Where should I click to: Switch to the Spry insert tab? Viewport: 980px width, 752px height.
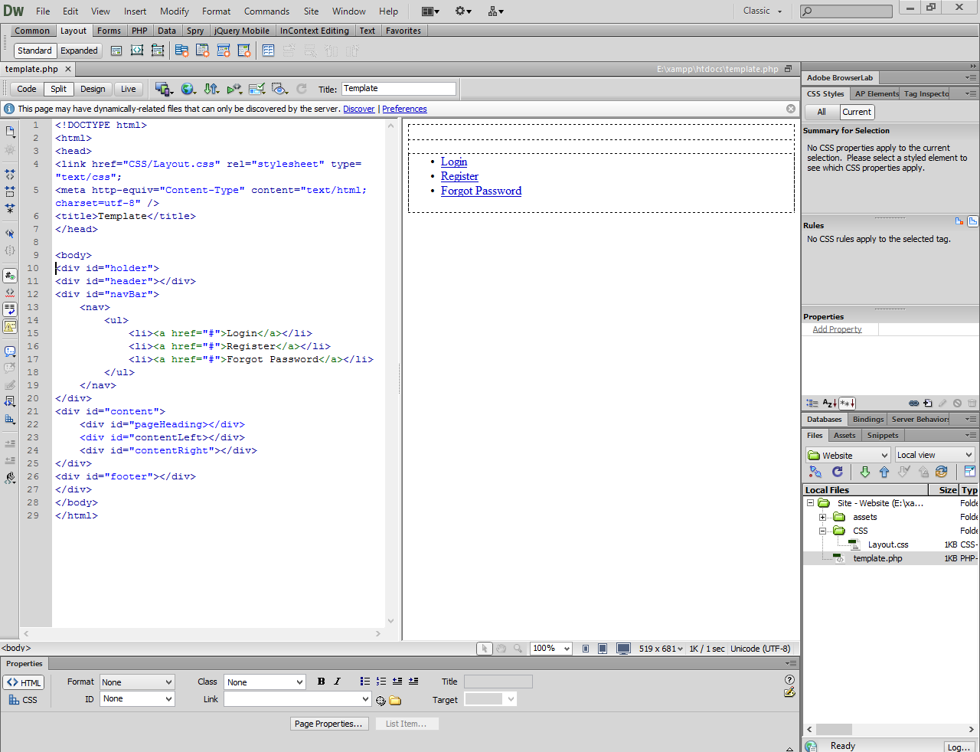click(195, 31)
